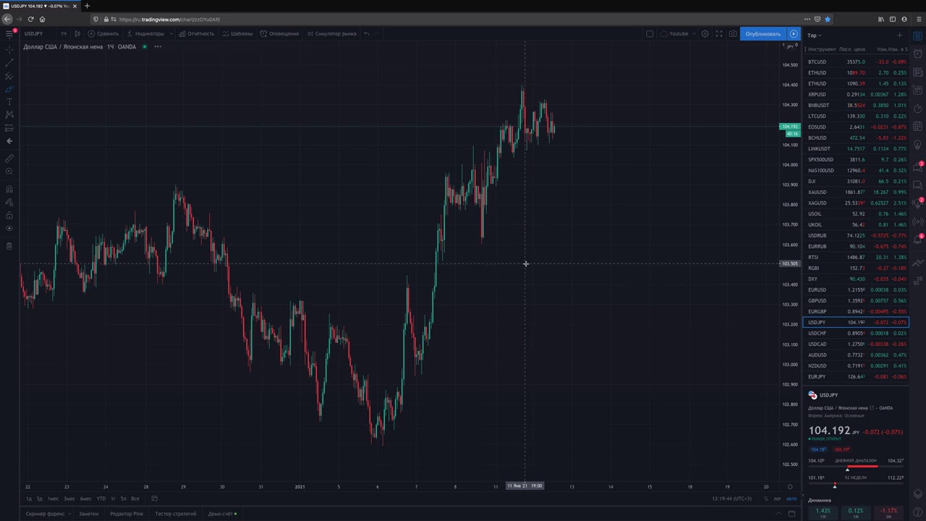
Task: Select USDRUB in the watchlist
Action: click(x=856, y=235)
